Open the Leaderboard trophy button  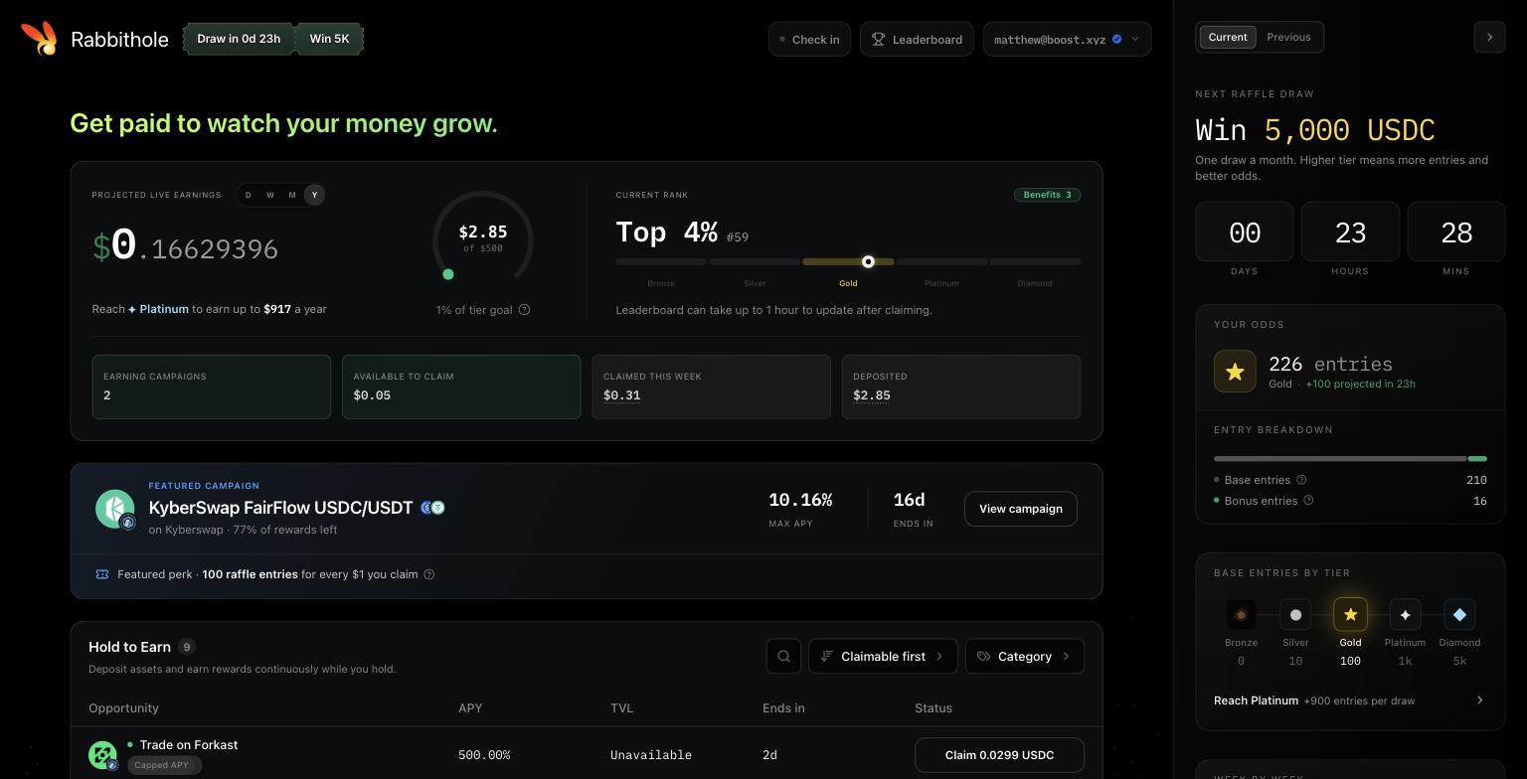917,40
